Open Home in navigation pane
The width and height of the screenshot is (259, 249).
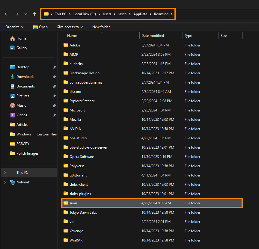tap(18, 38)
